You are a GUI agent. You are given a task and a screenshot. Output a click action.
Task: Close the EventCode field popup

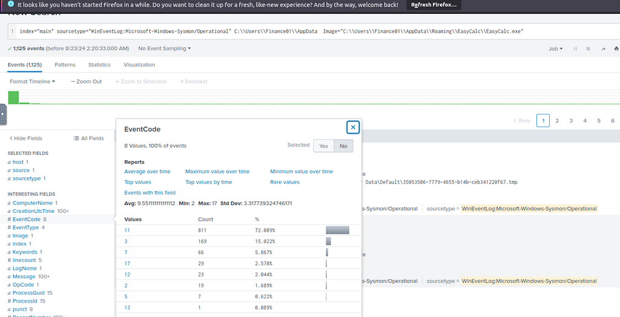coord(353,127)
